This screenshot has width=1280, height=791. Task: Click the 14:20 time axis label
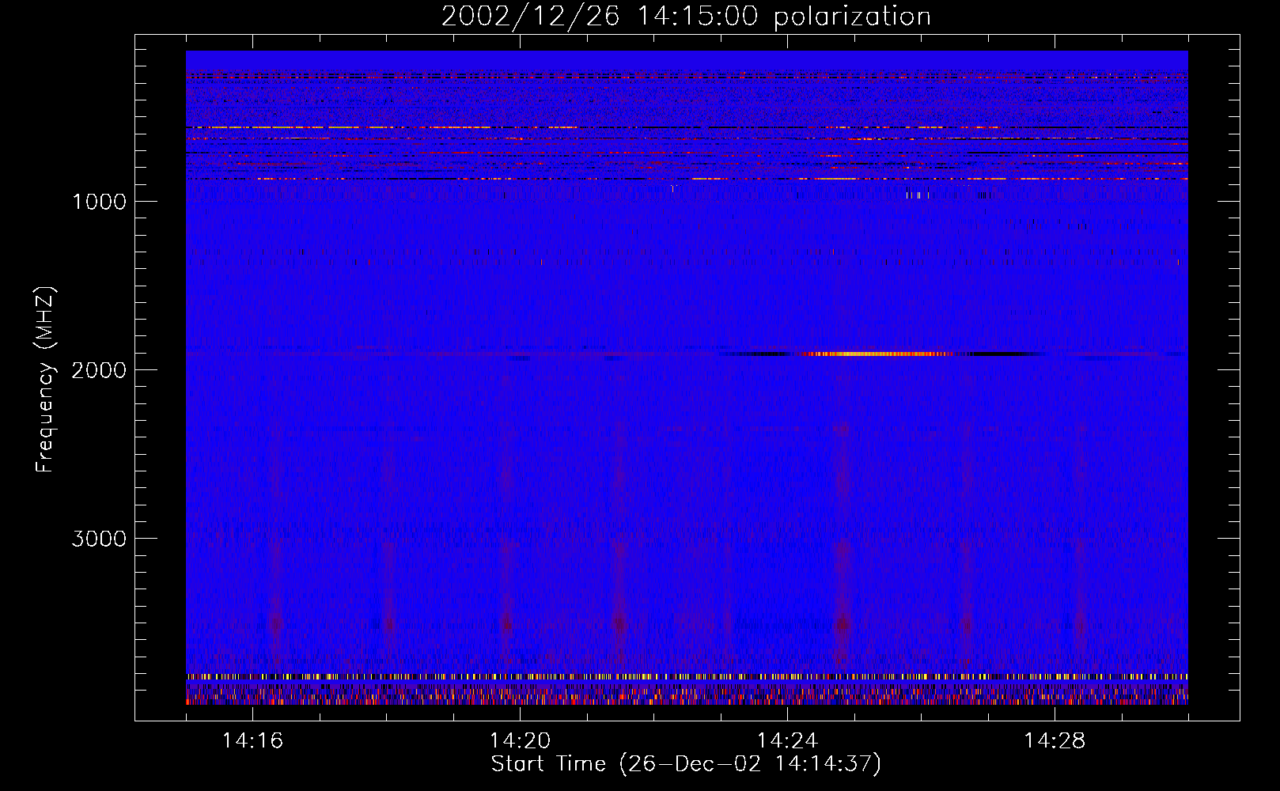click(521, 741)
